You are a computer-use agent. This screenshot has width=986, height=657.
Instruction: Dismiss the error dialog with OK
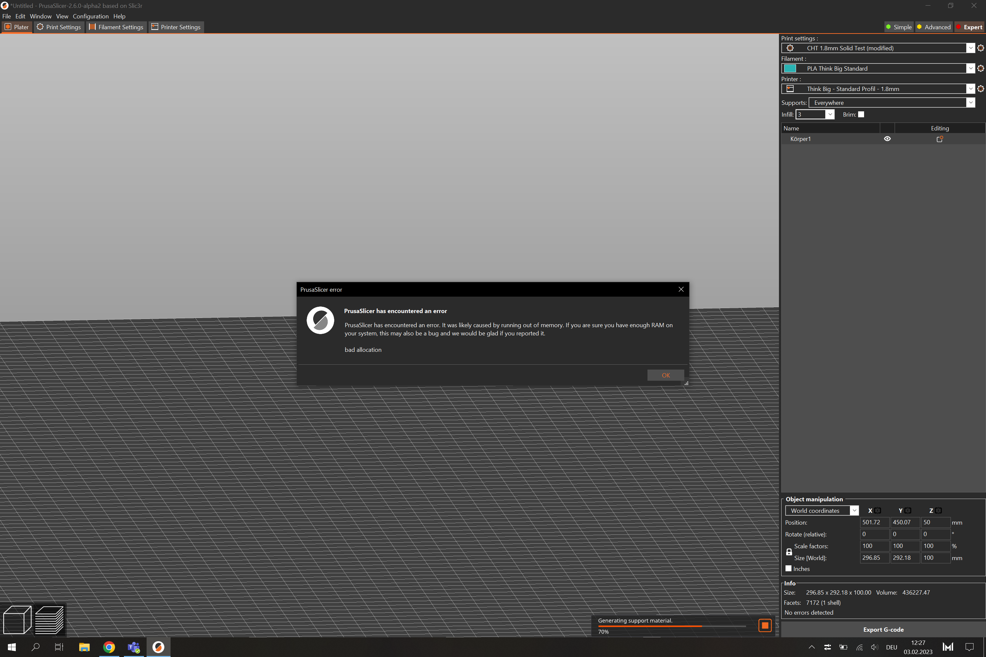point(665,375)
